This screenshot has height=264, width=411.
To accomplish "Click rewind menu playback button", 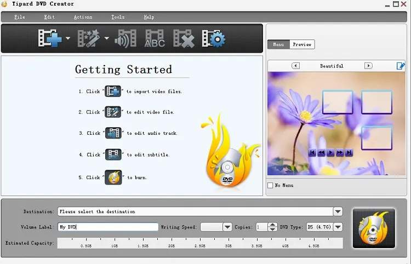I will point(321,152).
